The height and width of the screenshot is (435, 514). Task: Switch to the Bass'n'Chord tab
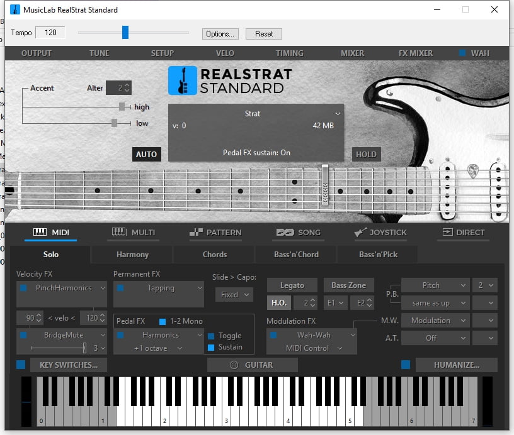tap(296, 255)
